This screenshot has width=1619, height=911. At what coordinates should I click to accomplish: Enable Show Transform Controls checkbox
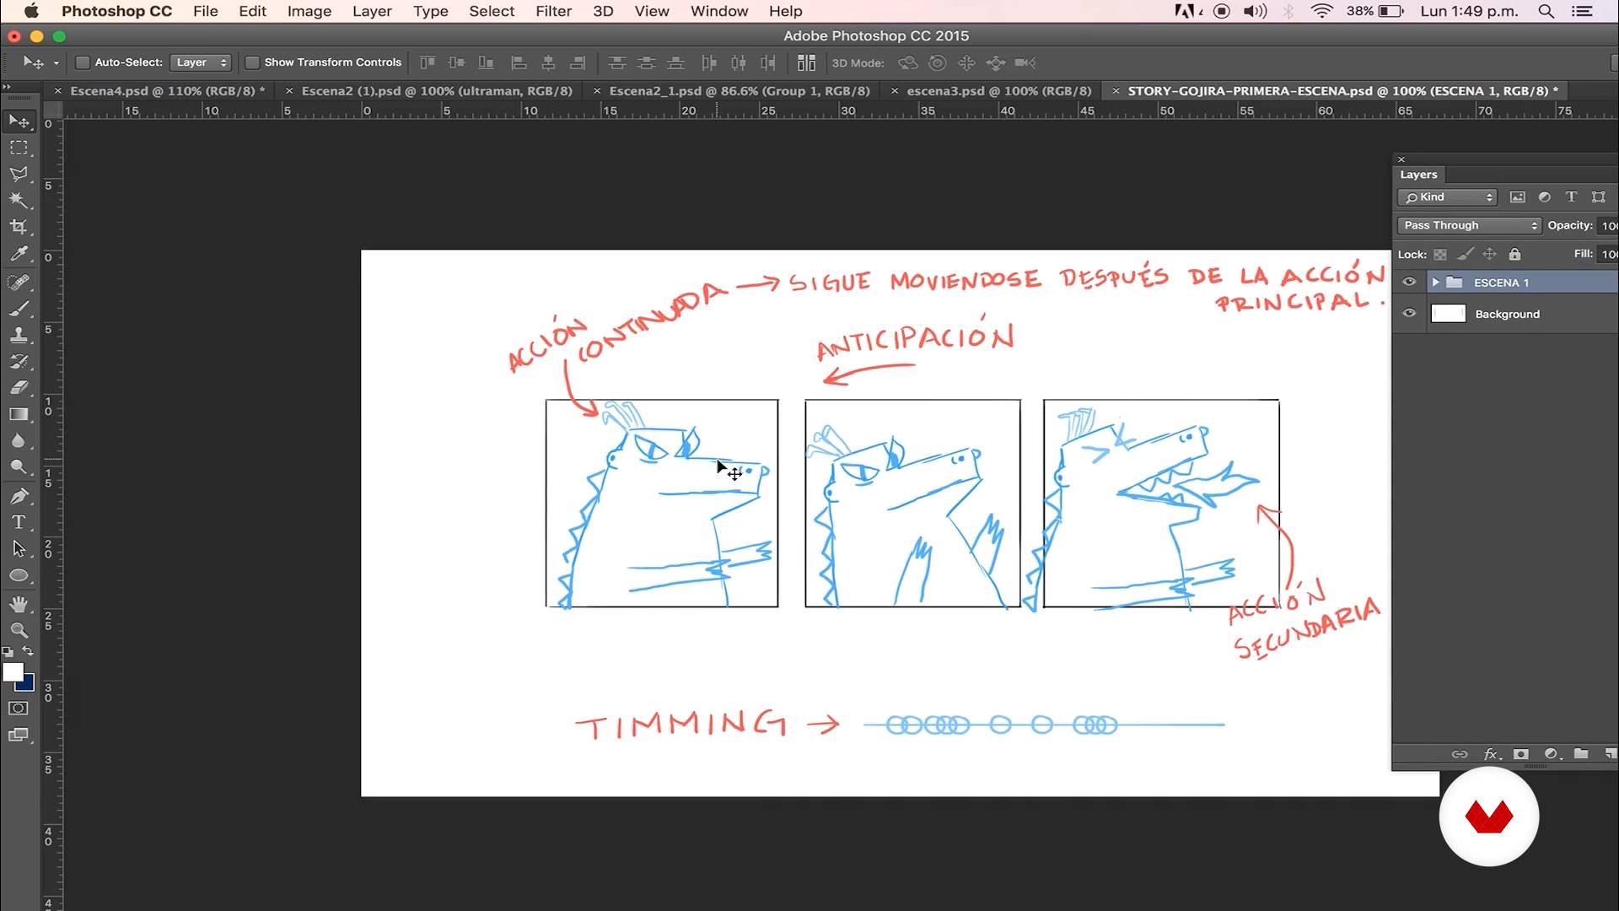coord(251,62)
